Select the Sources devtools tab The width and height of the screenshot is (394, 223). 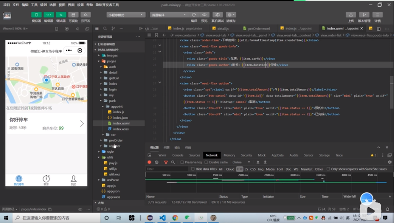point(194,155)
